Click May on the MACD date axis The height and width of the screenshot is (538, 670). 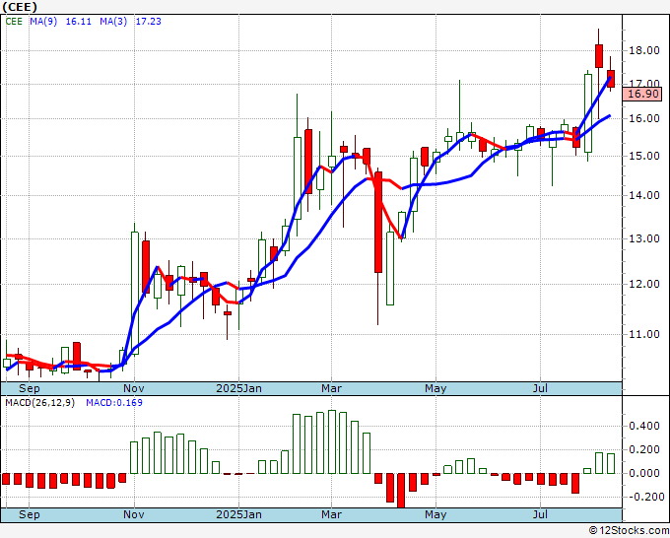pos(435,514)
